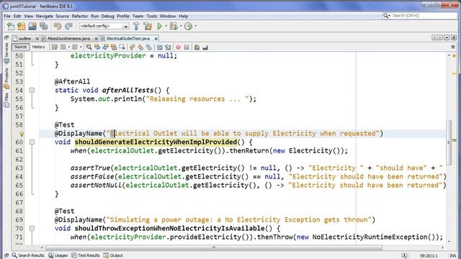Toggle INS insert mode indicator
This screenshot has height=259, width=461.
453,256
